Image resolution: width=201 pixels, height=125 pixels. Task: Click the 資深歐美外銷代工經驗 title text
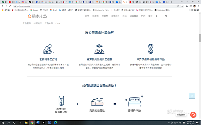(x=99, y=59)
